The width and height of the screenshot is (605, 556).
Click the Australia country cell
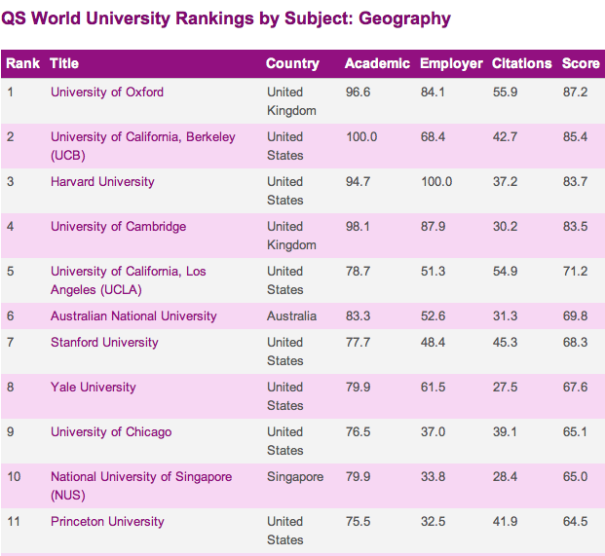coord(291,316)
